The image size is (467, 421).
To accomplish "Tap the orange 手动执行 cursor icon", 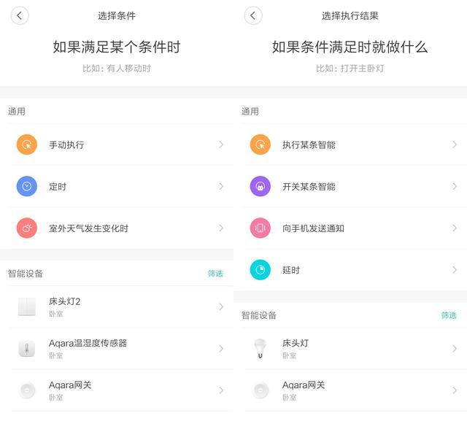I will click(x=27, y=144).
